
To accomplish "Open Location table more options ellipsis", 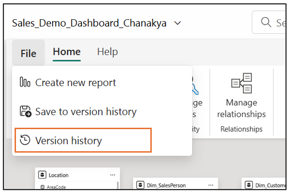I will pos(113,175).
